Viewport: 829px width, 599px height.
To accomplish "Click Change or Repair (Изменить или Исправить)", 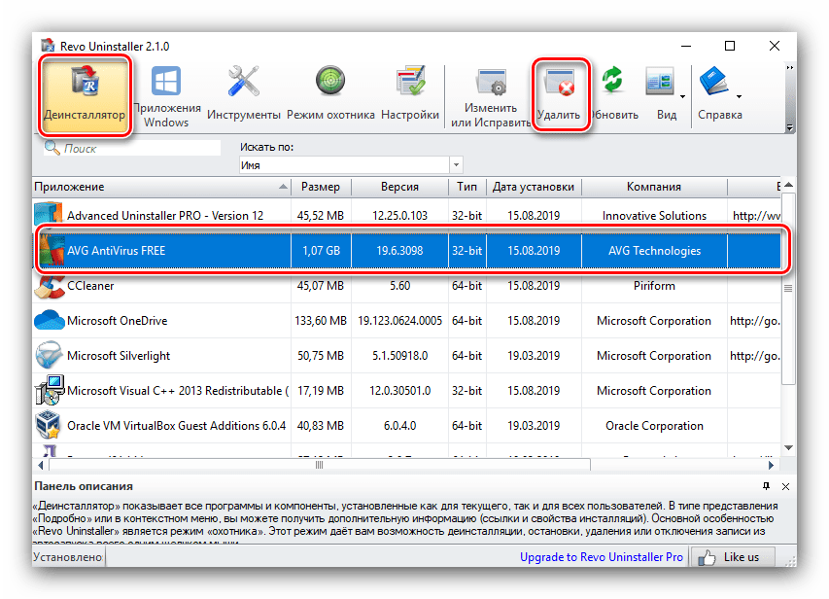I will click(x=490, y=98).
